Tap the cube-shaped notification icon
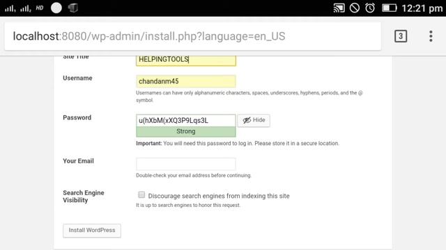This screenshot has height=250, width=446. pos(72,8)
